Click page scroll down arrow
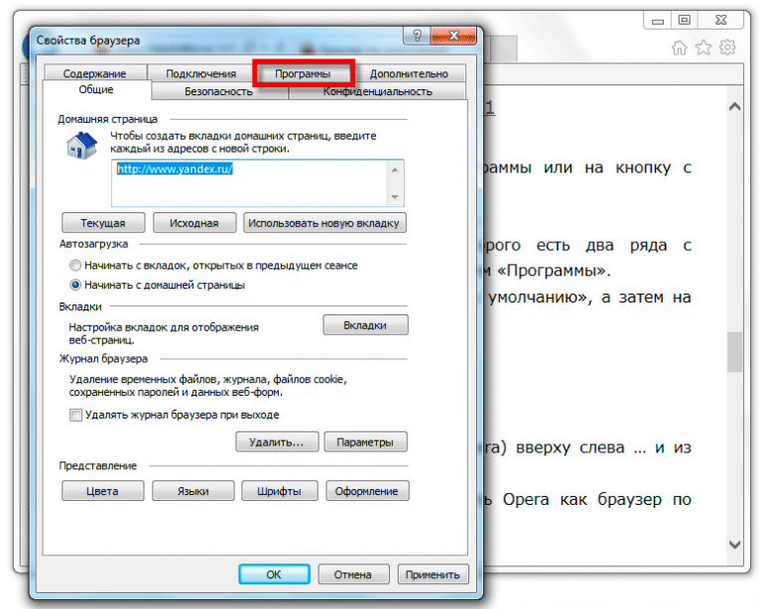This screenshot has width=759, height=609. tap(734, 545)
